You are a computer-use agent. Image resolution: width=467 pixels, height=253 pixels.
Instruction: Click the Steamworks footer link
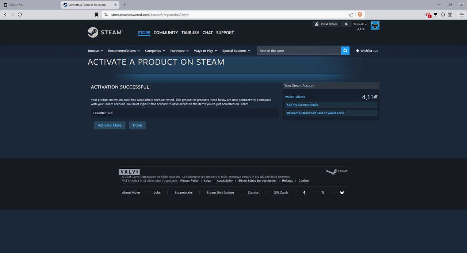click(184, 193)
